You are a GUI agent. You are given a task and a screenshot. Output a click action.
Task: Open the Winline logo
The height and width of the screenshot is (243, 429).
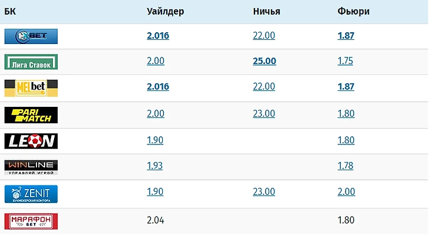[x=31, y=167]
